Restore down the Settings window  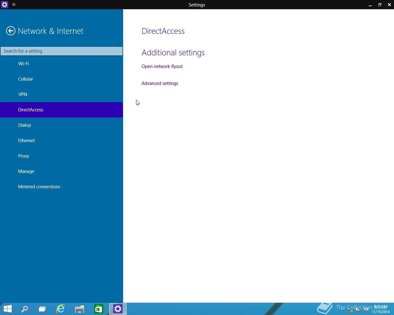380,5
